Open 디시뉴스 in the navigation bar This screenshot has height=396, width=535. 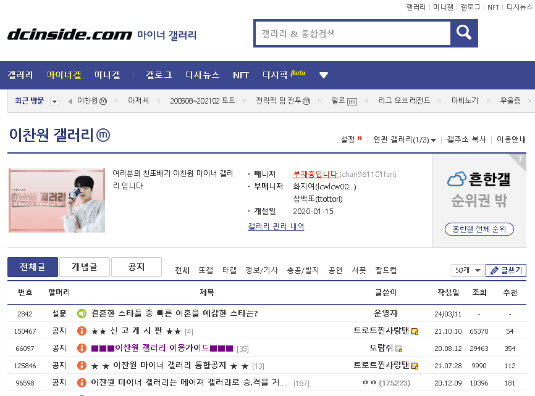point(203,75)
